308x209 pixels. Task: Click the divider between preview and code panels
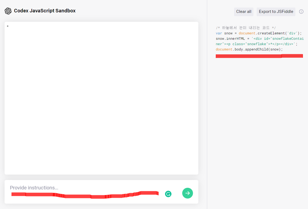click(x=207, y=105)
